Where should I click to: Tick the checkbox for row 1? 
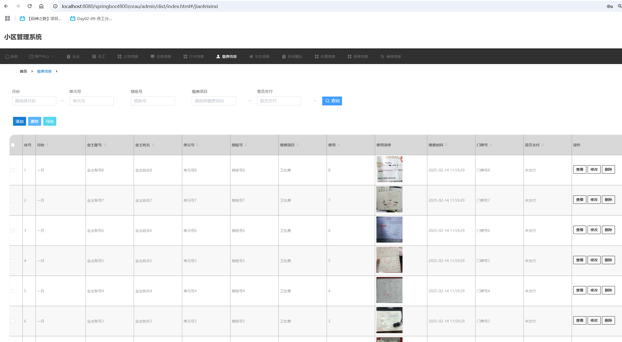point(13,170)
